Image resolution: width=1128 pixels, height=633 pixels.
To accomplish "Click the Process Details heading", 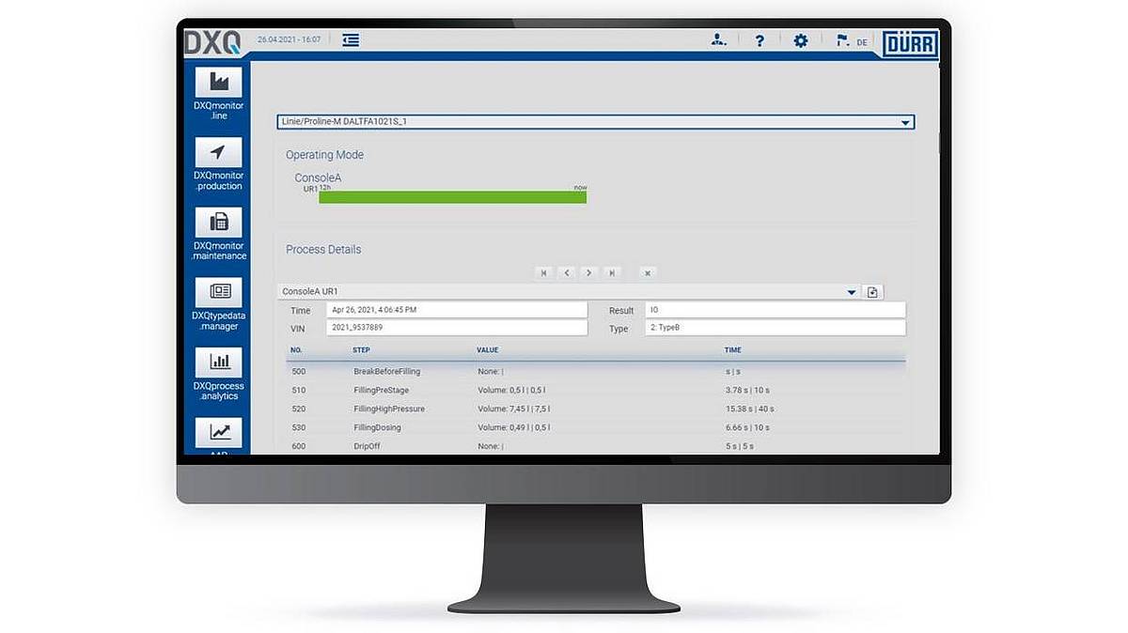I will (323, 250).
